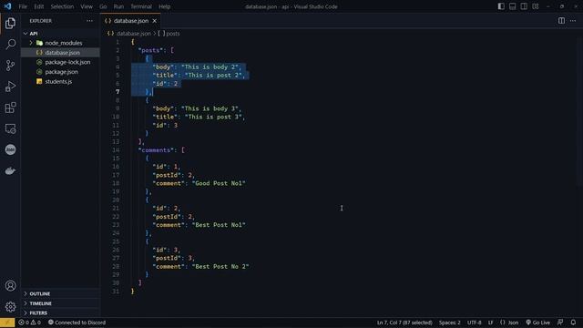This screenshot has width=583, height=328.
Task: Click line number 14 in the gutter
Action: (116, 150)
